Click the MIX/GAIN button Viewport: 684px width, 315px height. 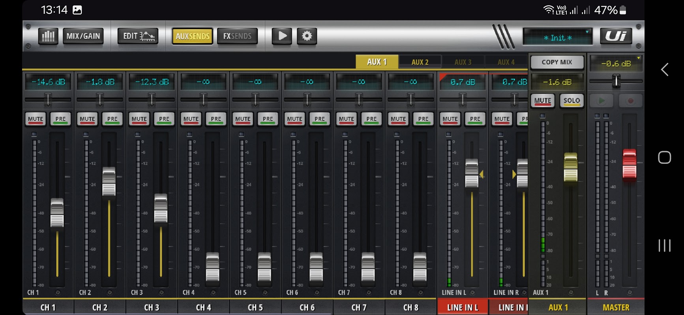click(x=83, y=36)
